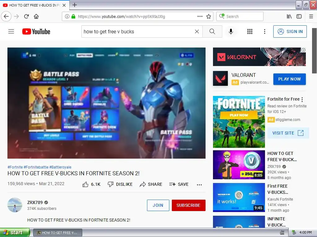The image size is (317, 237).
Task: Toggle the browser sidebar view
Action: tap(299, 16)
